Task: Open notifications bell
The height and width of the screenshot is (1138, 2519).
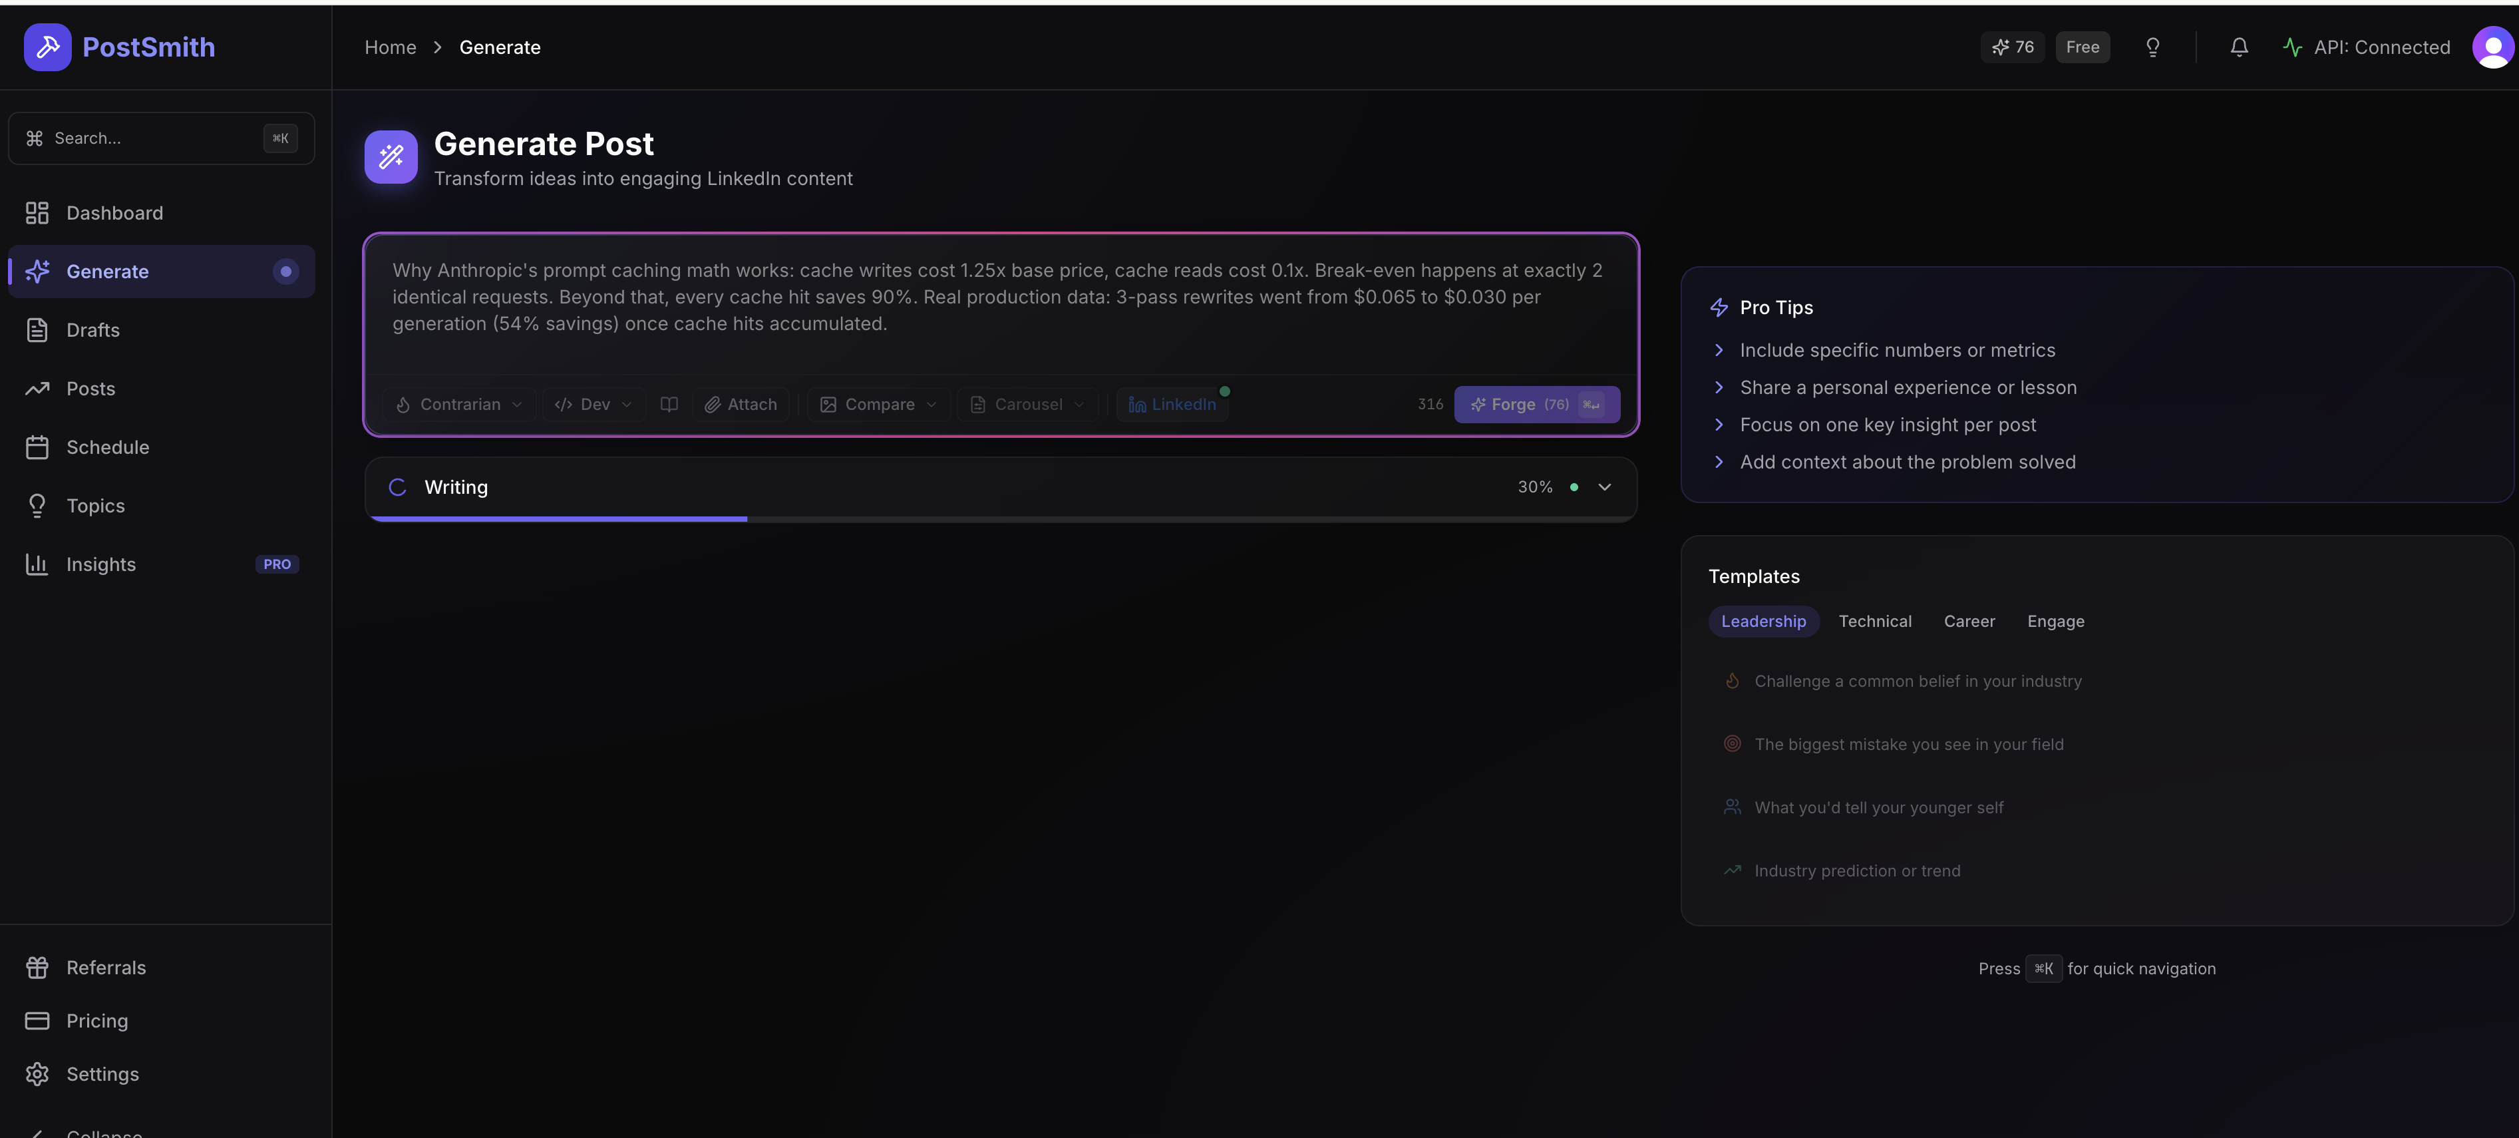Action: [2240, 47]
